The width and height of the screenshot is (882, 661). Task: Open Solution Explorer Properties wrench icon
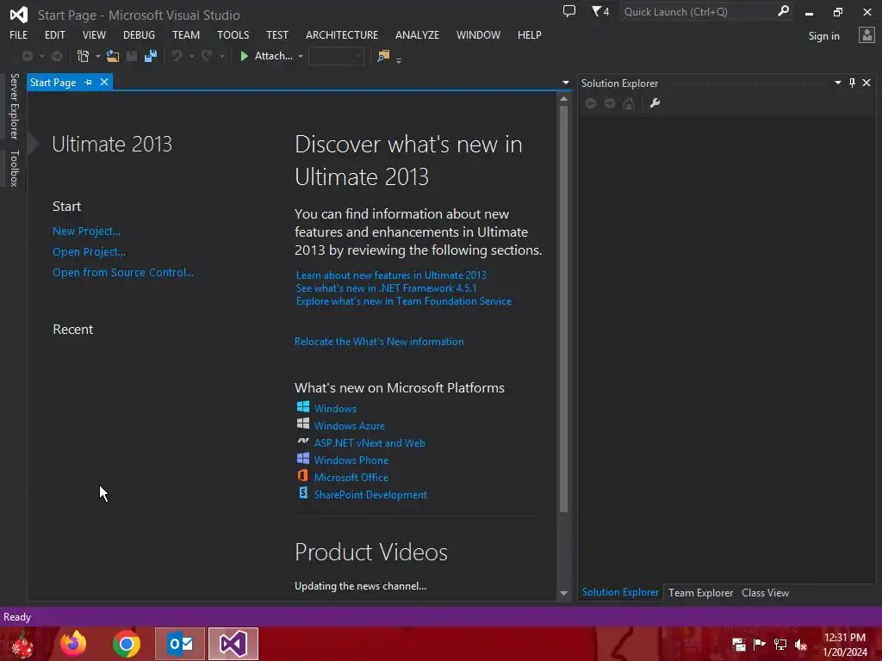coord(655,103)
